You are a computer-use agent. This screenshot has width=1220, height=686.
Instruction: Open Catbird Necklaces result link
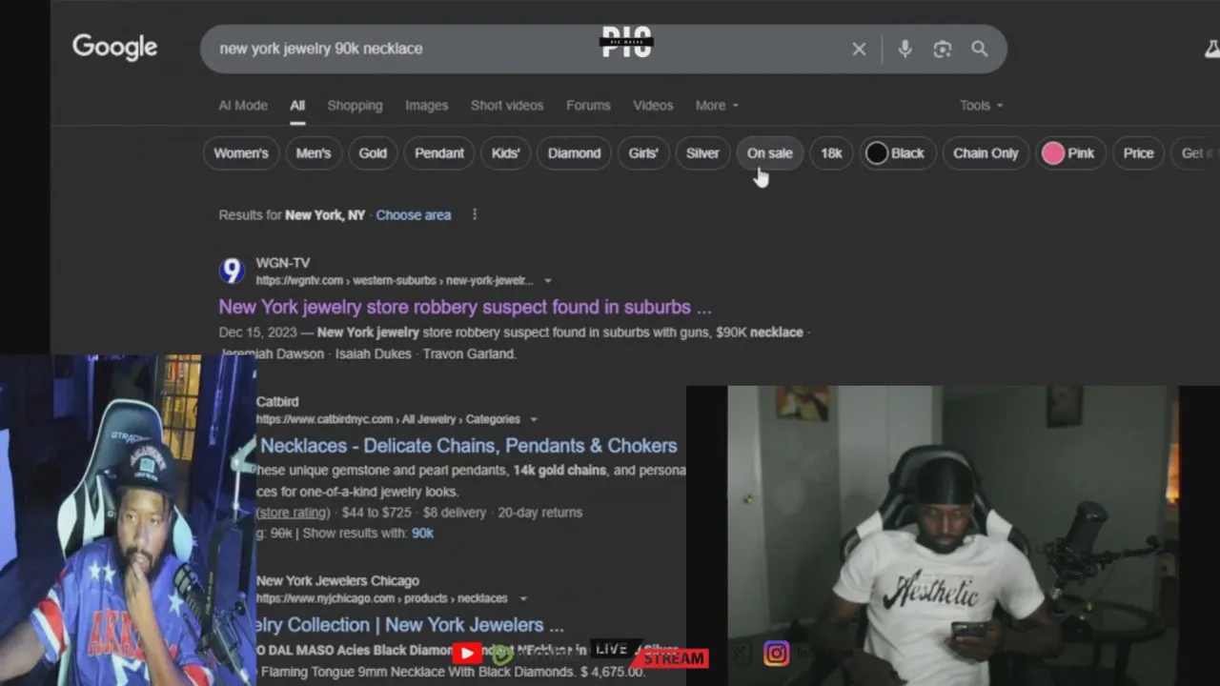(x=469, y=446)
